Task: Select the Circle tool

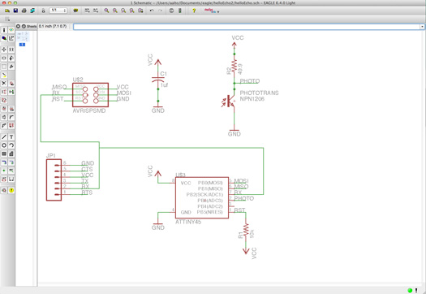Action: [x=4, y=145]
